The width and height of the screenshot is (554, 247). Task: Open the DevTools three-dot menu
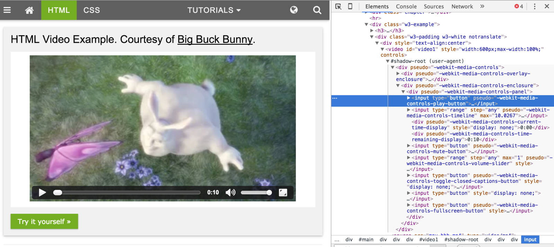tap(535, 6)
